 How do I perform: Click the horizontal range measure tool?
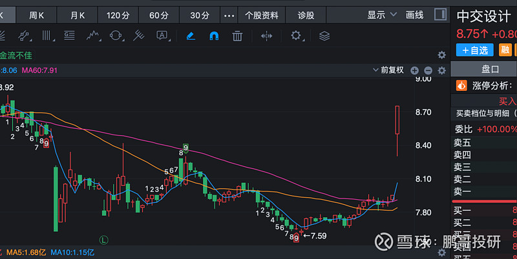click(267, 36)
